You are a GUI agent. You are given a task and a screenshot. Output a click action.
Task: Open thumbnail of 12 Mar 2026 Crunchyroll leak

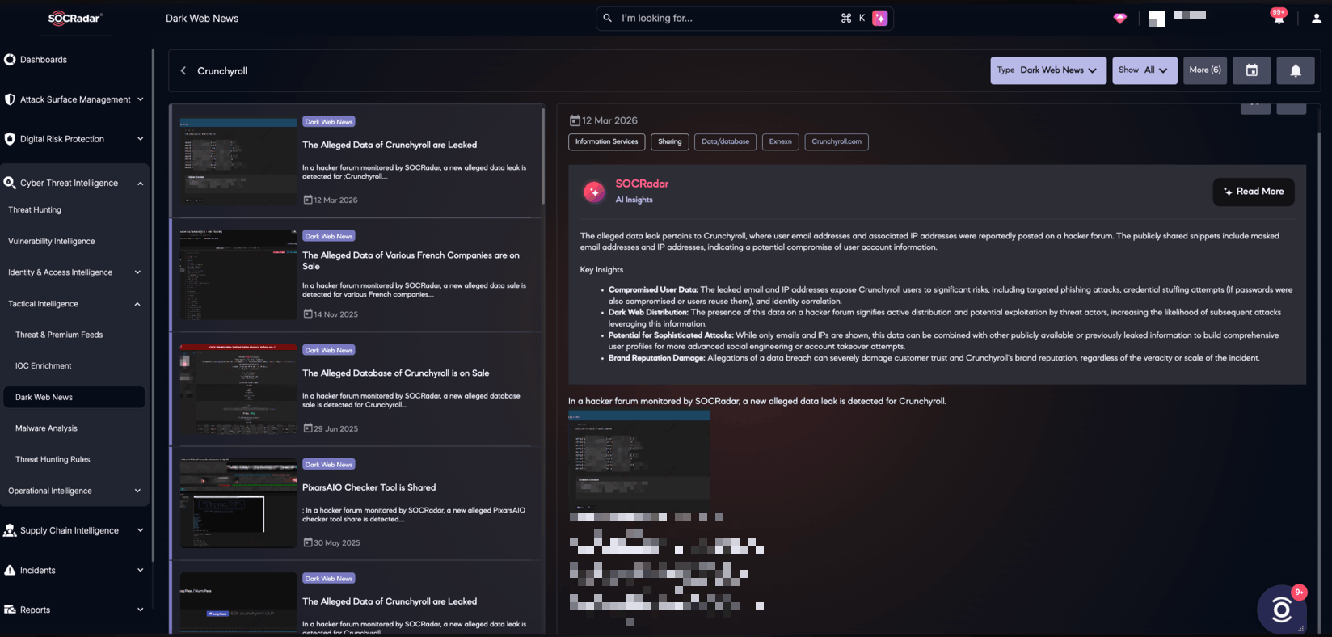238,161
